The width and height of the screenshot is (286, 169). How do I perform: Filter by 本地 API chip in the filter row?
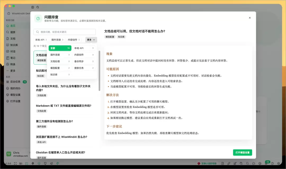pos(41,40)
